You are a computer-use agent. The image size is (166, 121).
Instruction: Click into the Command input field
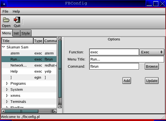114,67
